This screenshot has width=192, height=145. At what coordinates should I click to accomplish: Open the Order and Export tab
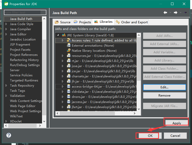[132, 22]
